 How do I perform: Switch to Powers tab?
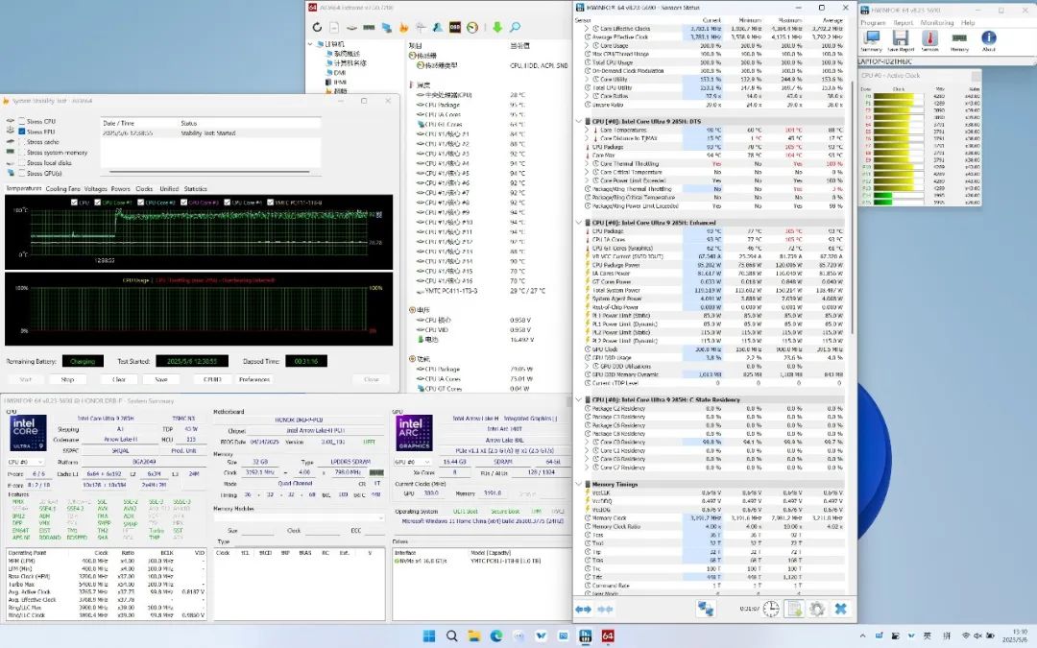pyautogui.click(x=120, y=189)
